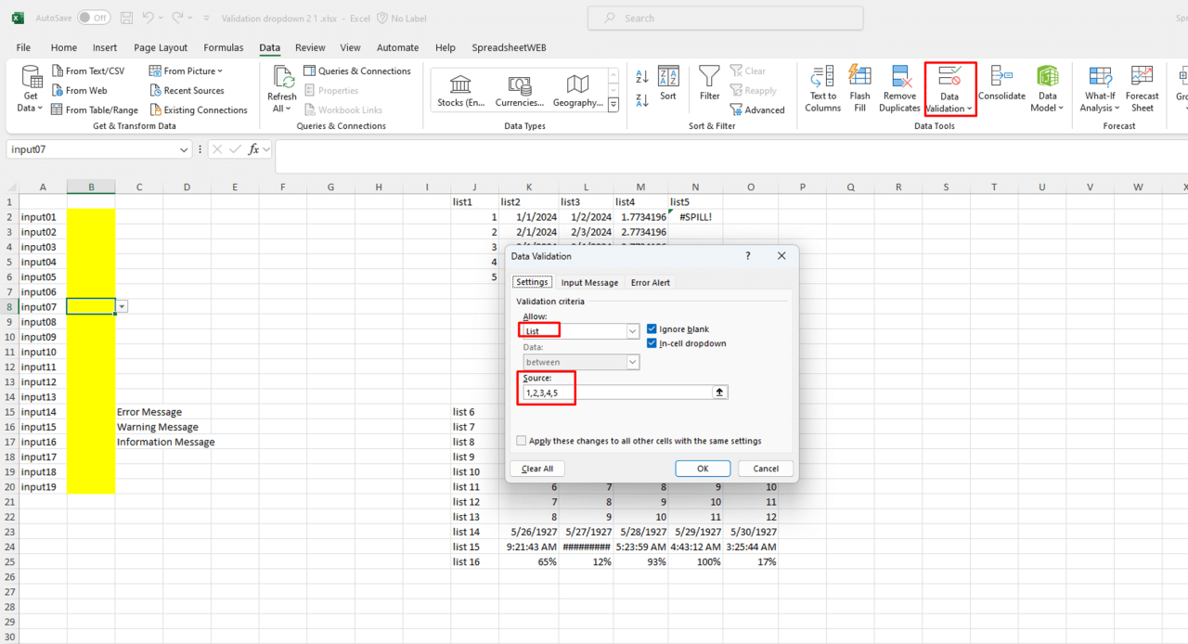
Task: Undo the last action
Action: 148,18
